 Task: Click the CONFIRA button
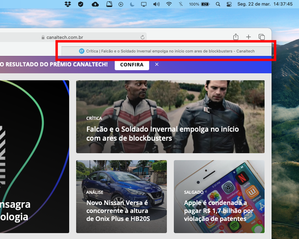[132, 65]
